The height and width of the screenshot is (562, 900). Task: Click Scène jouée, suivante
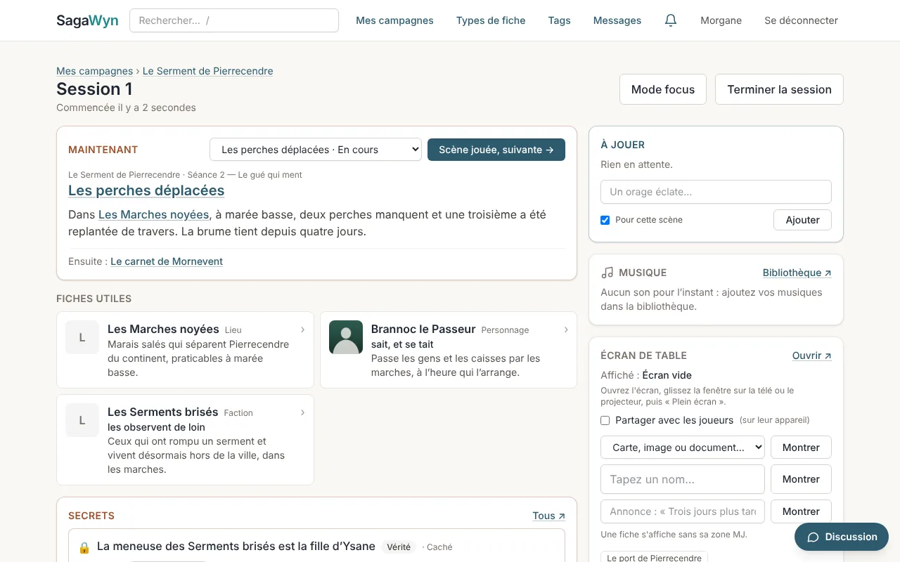496,150
